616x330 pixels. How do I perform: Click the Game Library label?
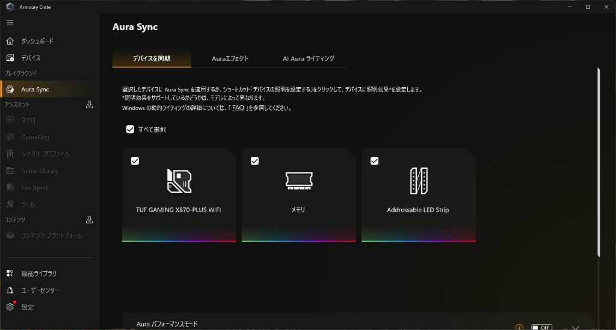40,171
